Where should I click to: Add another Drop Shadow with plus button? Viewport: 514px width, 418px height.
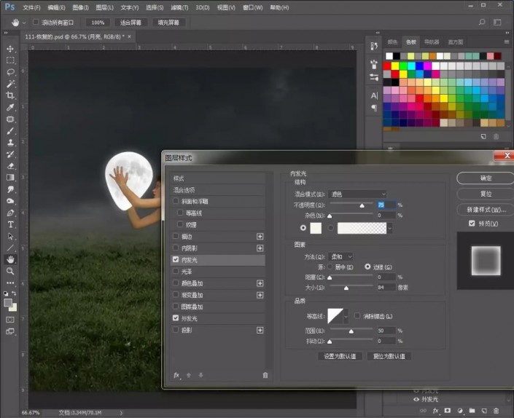(260, 330)
